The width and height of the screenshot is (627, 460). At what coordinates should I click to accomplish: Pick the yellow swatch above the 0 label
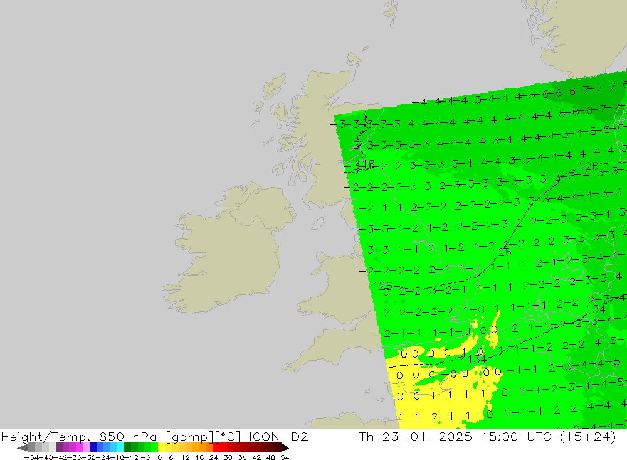pyautogui.click(x=162, y=447)
